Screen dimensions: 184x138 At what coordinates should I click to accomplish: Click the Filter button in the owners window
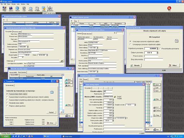[69, 105]
